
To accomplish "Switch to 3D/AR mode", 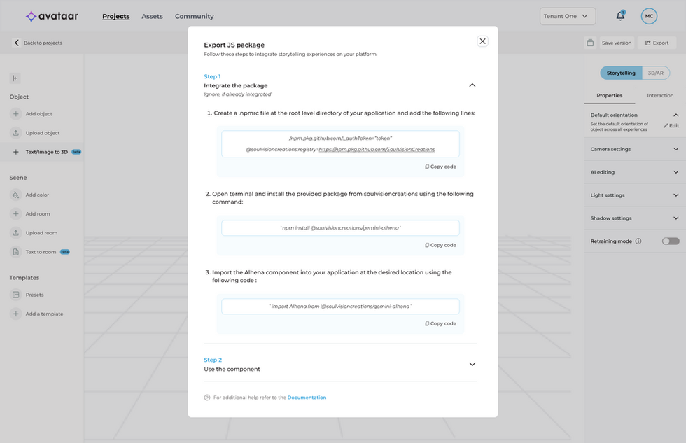I will click(656, 73).
